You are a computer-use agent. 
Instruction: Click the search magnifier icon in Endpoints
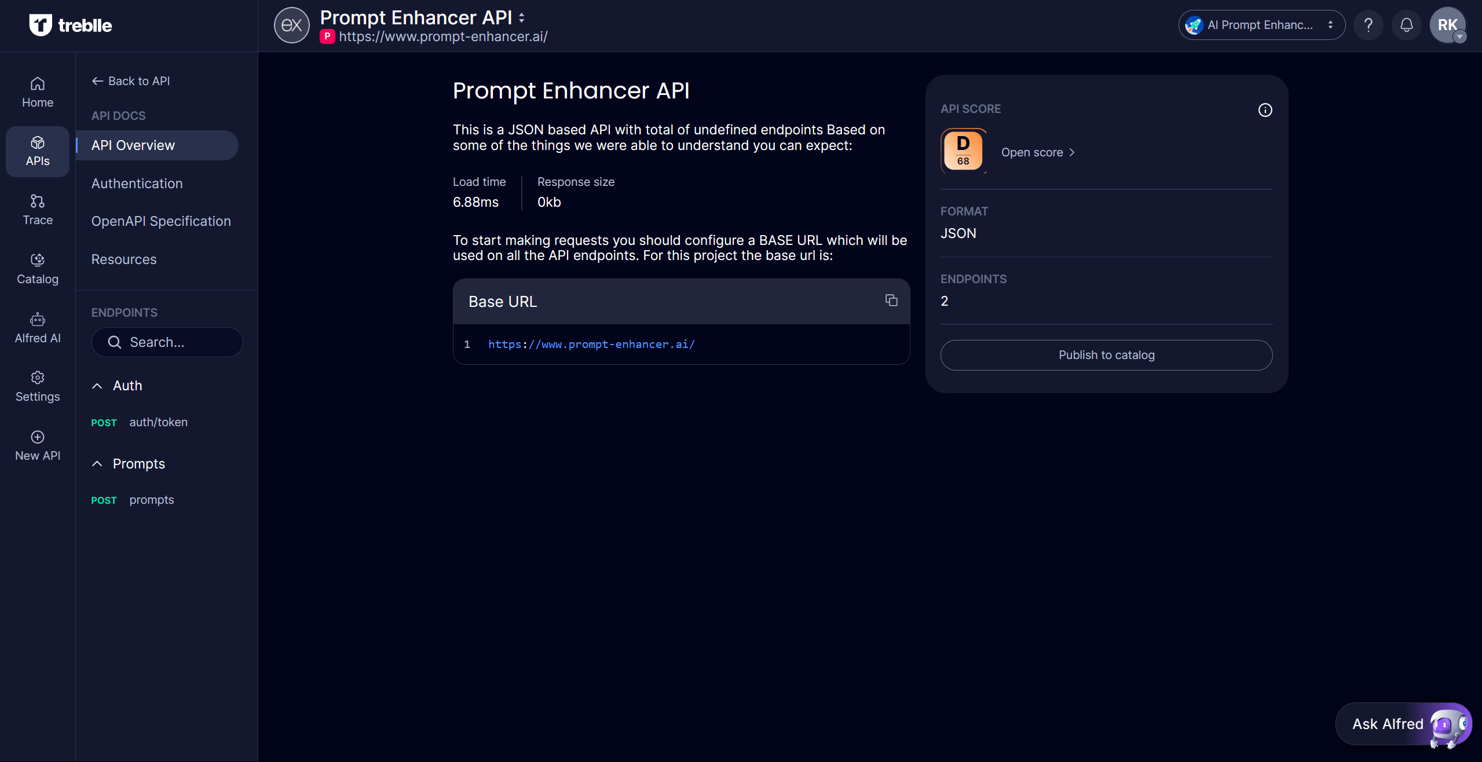pyautogui.click(x=114, y=342)
